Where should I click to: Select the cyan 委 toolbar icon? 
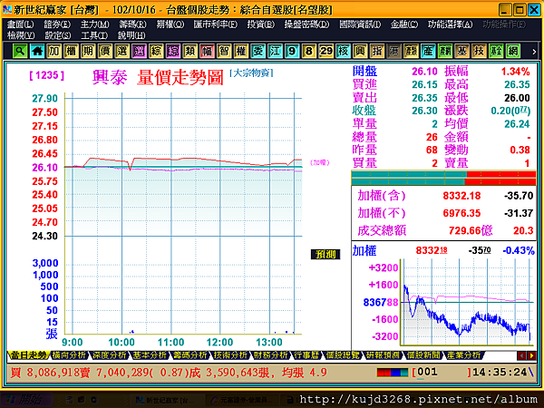click(x=258, y=52)
